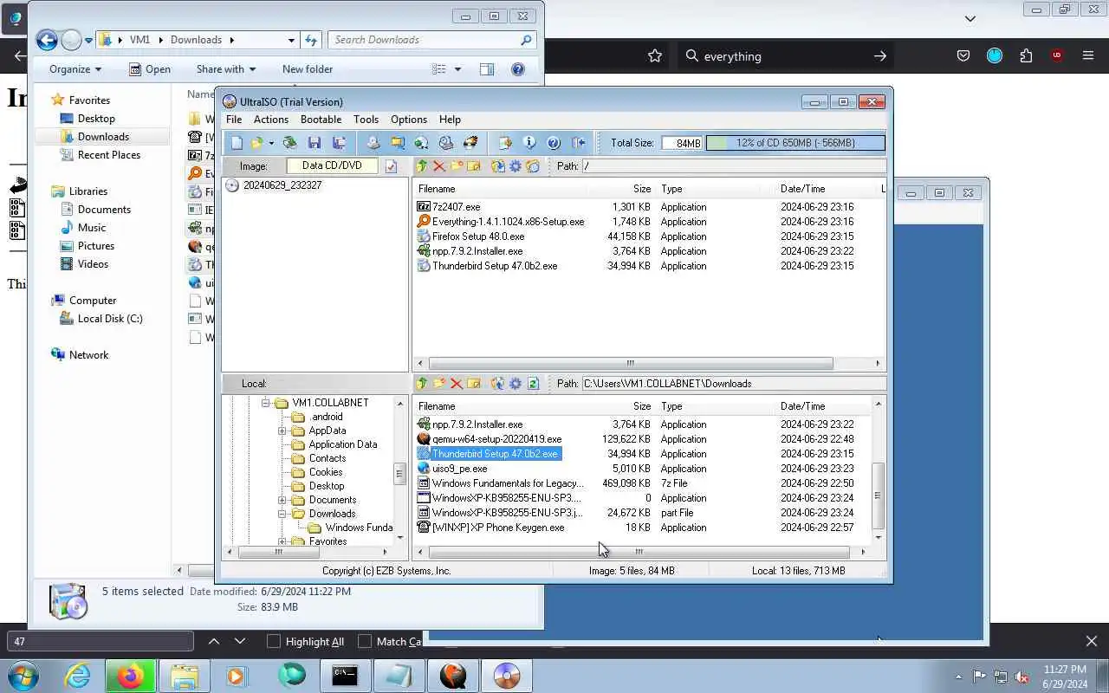Click the Burn CD/DVD Image flame icon
Screen dimensions: 1109x693
470,143
